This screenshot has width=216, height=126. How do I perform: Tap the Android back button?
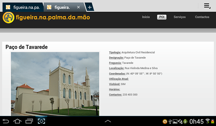[x=6, y=121]
